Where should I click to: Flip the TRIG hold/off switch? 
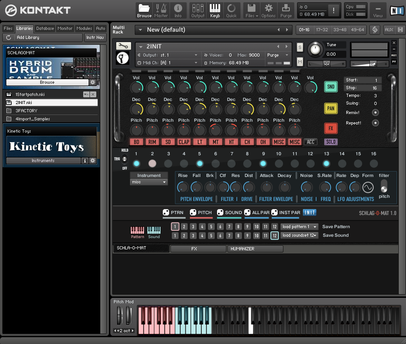124,159
